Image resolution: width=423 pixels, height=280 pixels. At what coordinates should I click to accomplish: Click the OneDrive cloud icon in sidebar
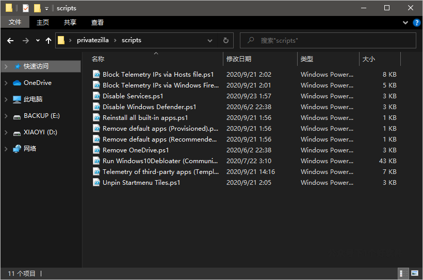point(17,83)
